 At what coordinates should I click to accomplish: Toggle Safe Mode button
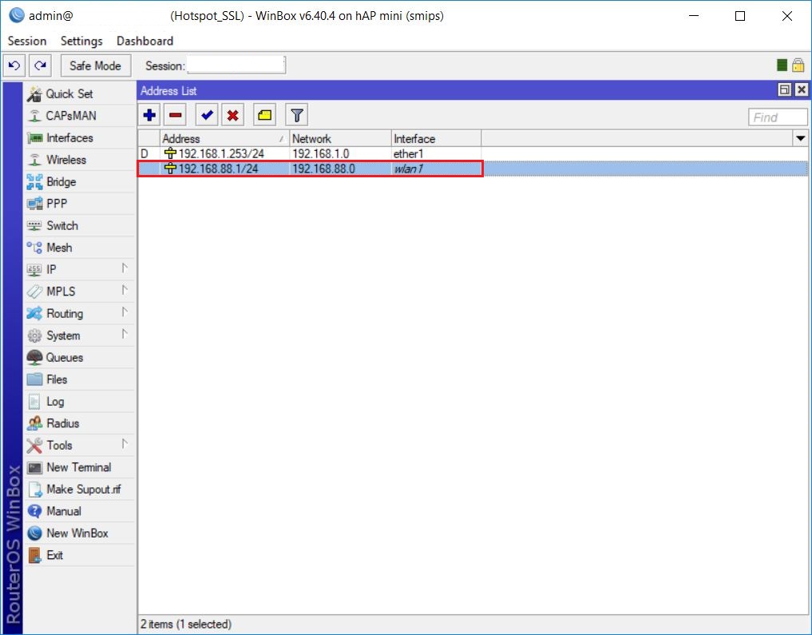[x=95, y=65]
